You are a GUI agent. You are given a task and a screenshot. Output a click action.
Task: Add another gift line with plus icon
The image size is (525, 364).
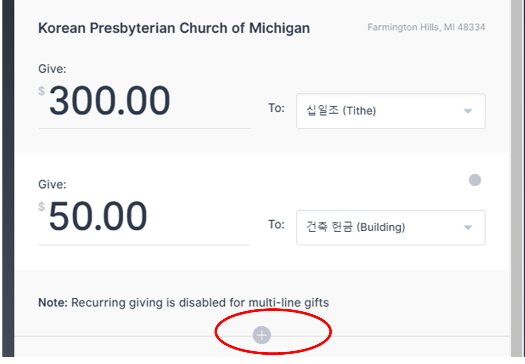coord(262,335)
